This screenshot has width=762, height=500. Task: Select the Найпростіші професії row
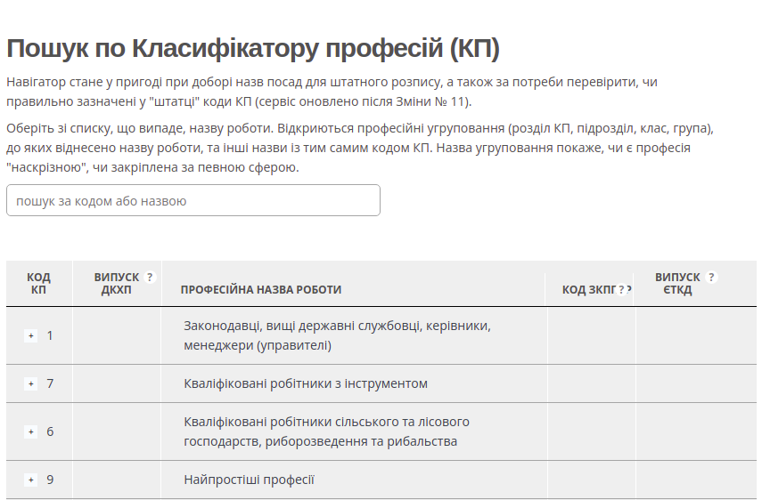pyautogui.click(x=250, y=480)
